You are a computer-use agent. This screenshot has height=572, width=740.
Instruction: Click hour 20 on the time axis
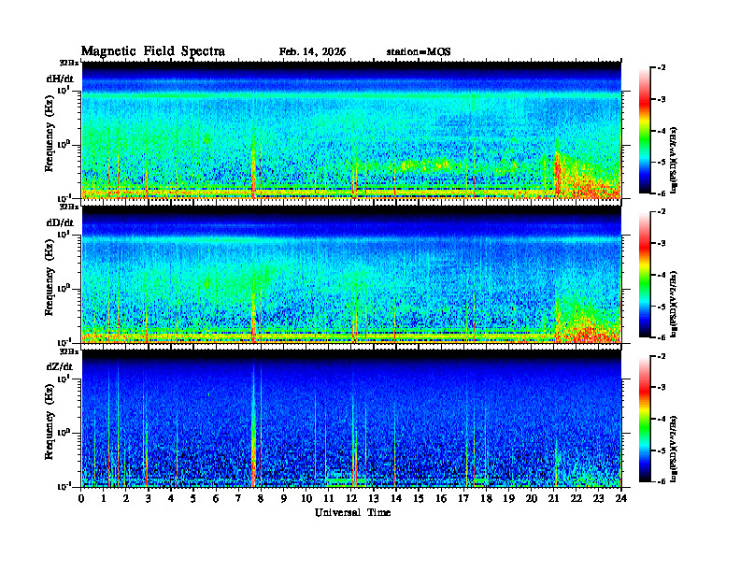pyautogui.click(x=532, y=499)
